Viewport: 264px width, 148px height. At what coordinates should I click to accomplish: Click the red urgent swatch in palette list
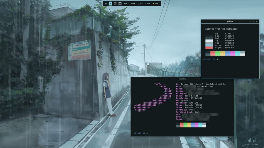(209, 48)
